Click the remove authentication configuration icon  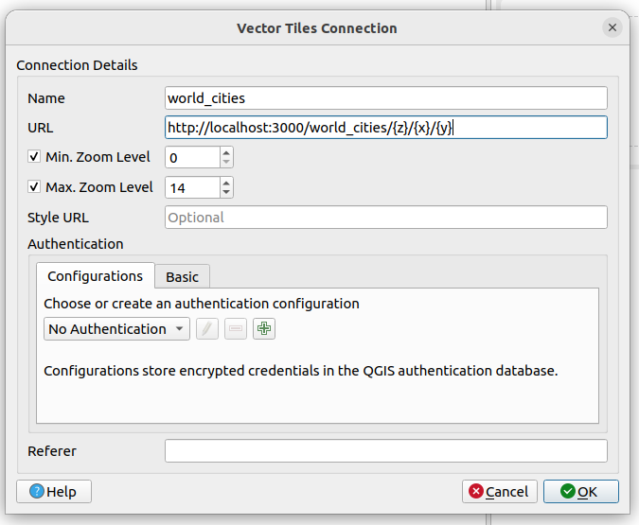point(236,329)
